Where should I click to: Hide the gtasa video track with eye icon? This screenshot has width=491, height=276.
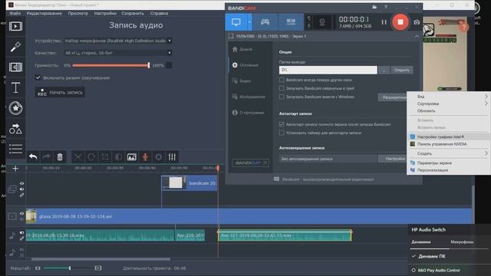coord(21,213)
